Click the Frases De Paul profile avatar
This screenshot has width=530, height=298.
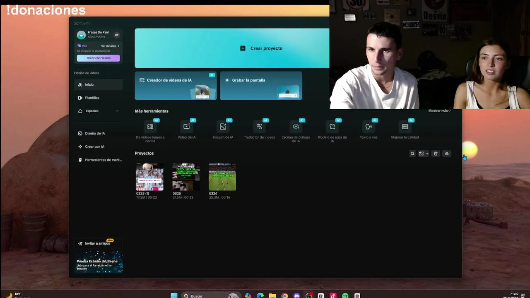81,35
